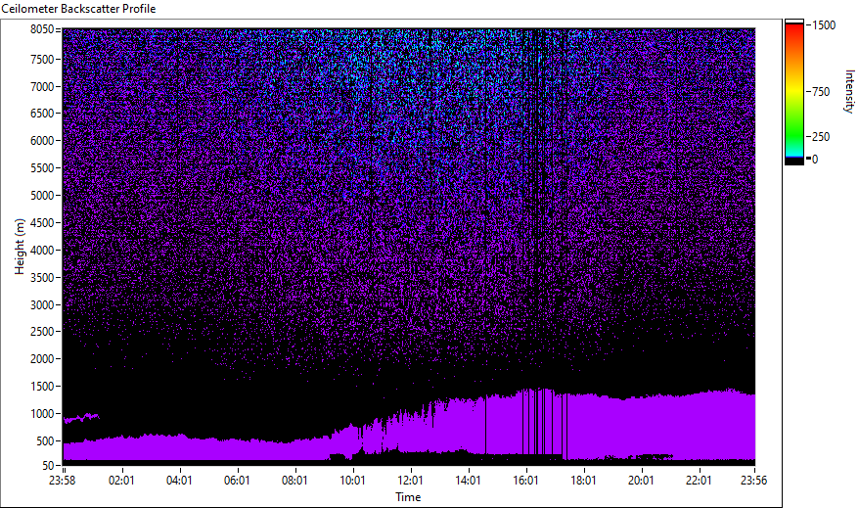Screen dimensions: 859x508
Task: Click the Time axis label
Action: pos(408,497)
